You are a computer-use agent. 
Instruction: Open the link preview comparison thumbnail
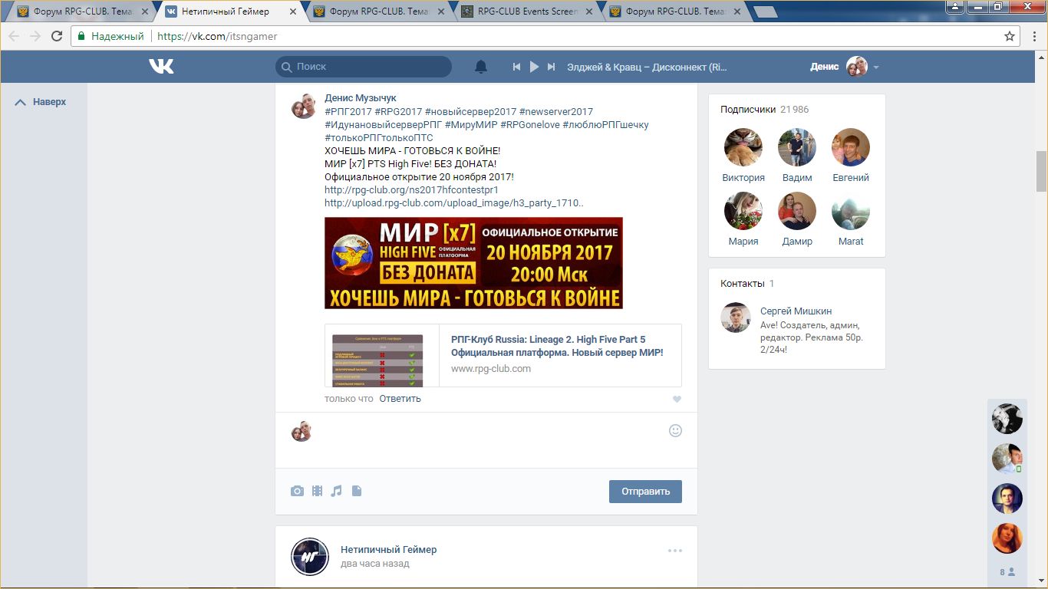377,360
